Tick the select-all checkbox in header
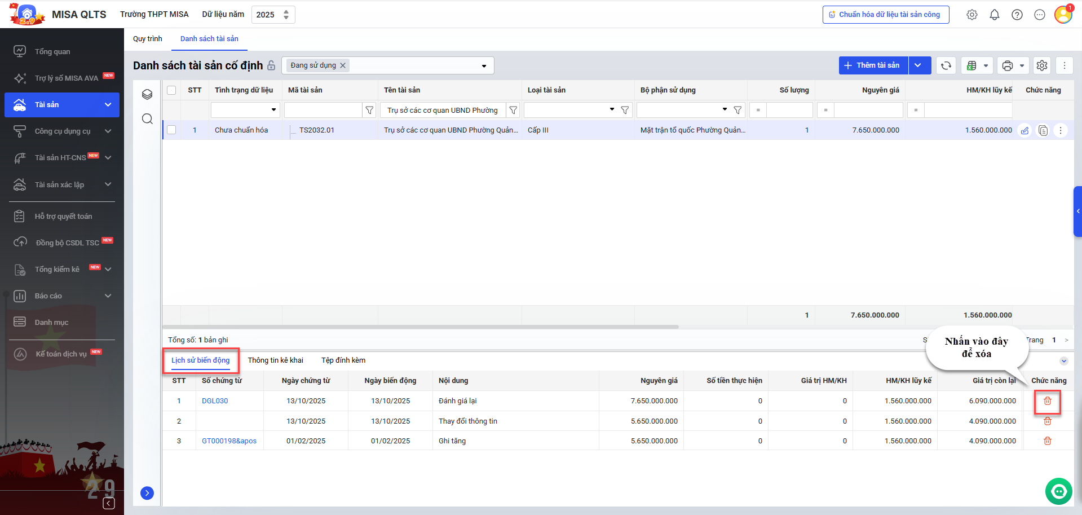The image size is (1082, 515). (171, 90)
